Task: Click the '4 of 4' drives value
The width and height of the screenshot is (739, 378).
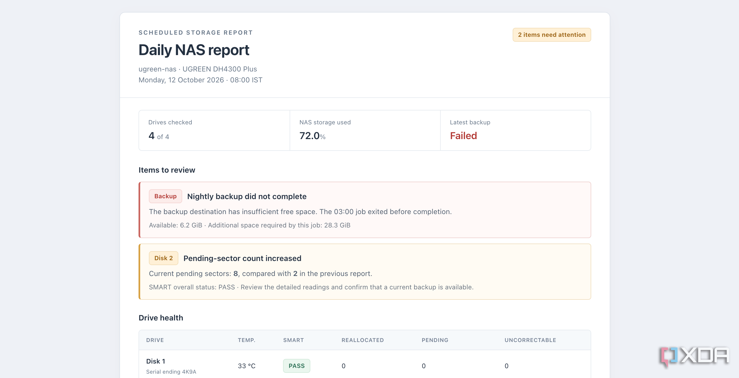Action: (159, 136)
